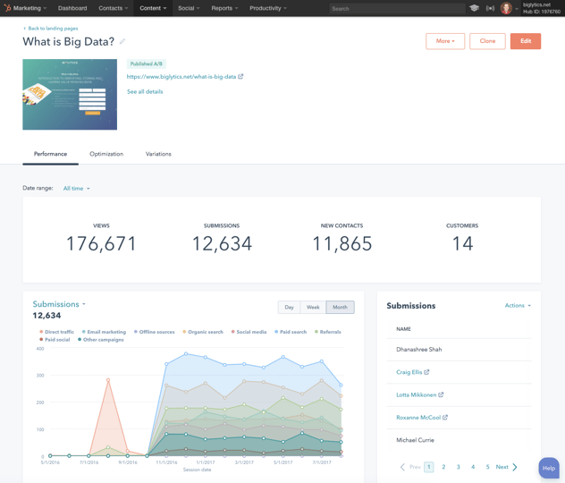
Task: Expand the More button dropdown
Action: point(444,41)
